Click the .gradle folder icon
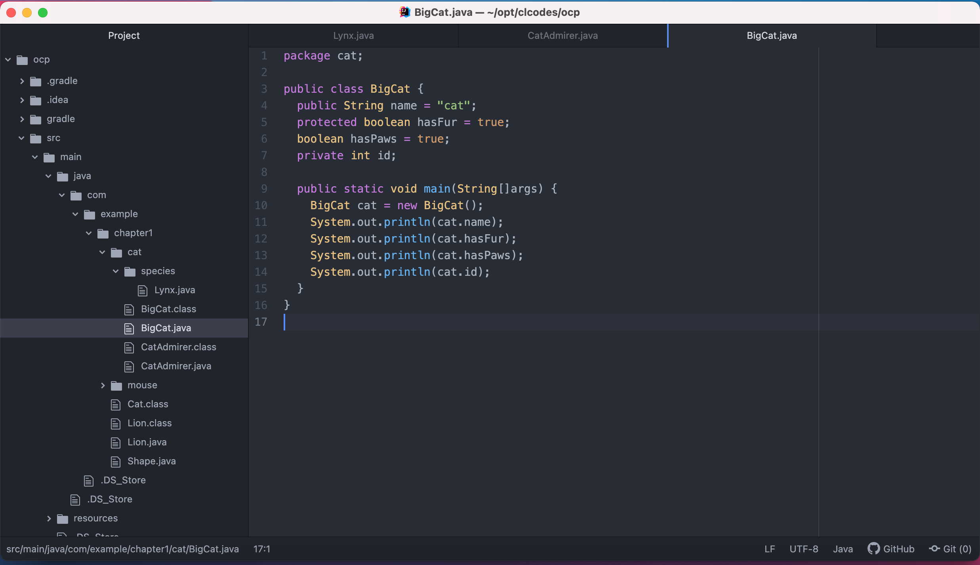 36,82
